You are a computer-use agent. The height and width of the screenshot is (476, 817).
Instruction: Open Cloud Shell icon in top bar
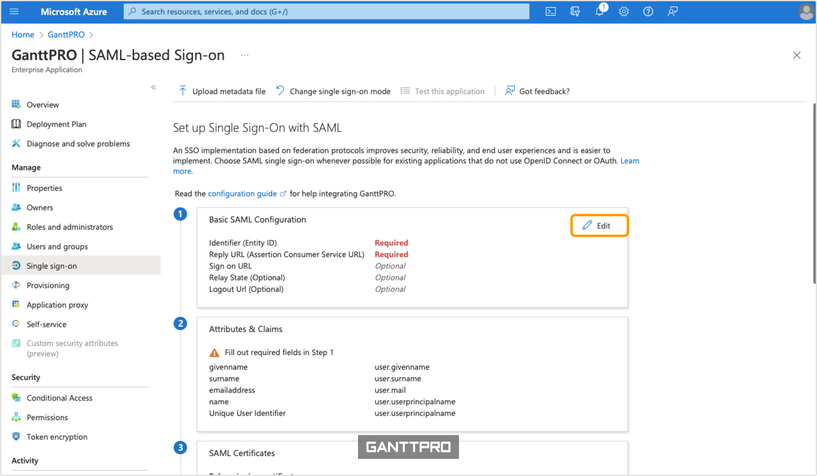[x=550, y=12]
